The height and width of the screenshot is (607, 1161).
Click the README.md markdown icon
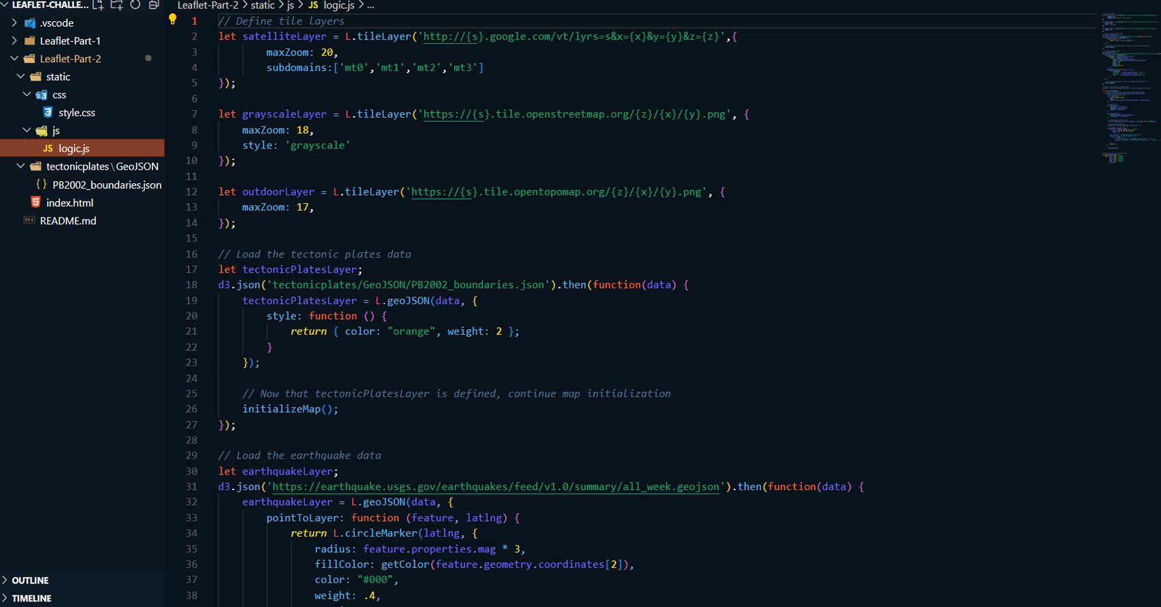pos(29,220)
